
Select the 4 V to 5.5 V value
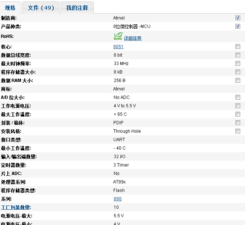pyautogui.click(x=125, y=106)
